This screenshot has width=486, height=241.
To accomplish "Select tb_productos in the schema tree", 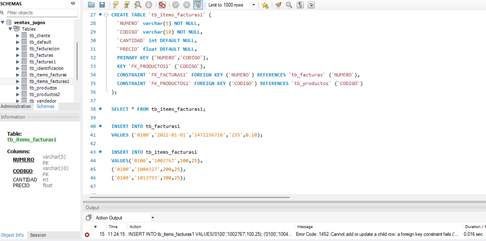I will pyautogui.click(x=43, y=88).
